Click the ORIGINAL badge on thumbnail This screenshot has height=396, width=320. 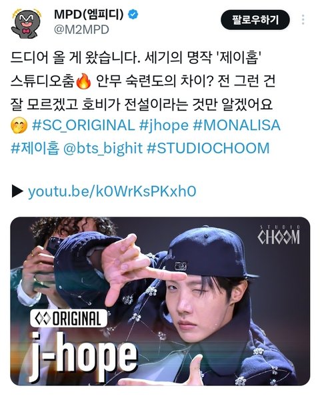69,318
